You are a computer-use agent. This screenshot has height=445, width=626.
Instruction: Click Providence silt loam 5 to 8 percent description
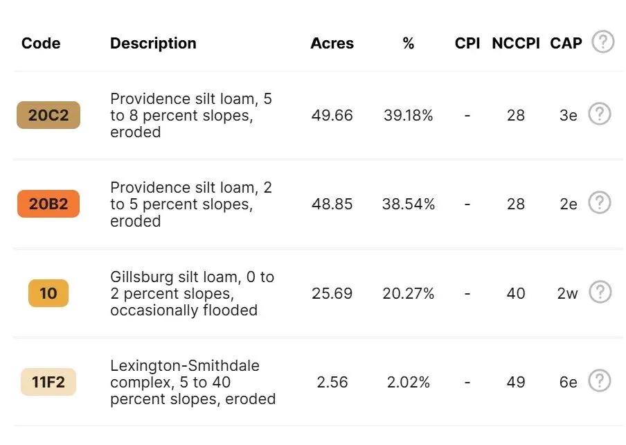pos(191,116)
